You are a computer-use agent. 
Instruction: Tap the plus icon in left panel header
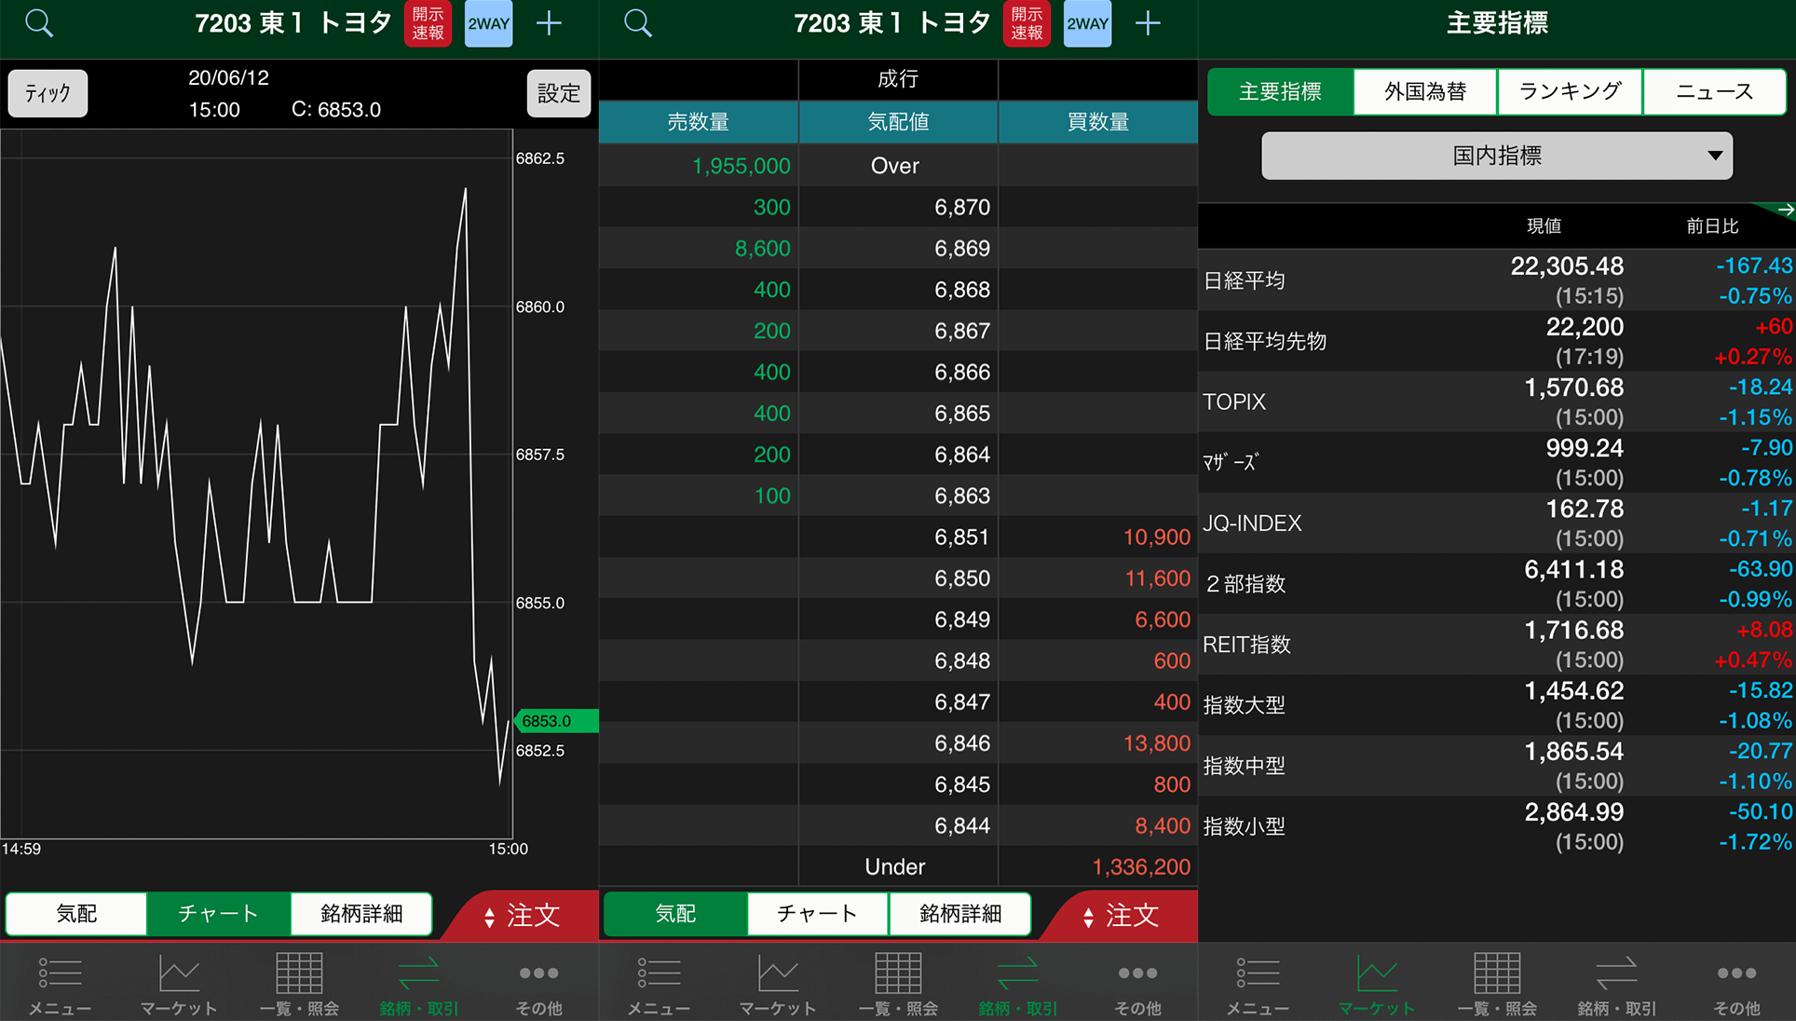[550, 23]
